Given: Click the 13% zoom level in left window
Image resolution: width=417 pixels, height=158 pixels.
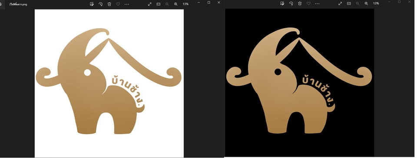Looking at the screenshot, I should [x=185, y=4].
